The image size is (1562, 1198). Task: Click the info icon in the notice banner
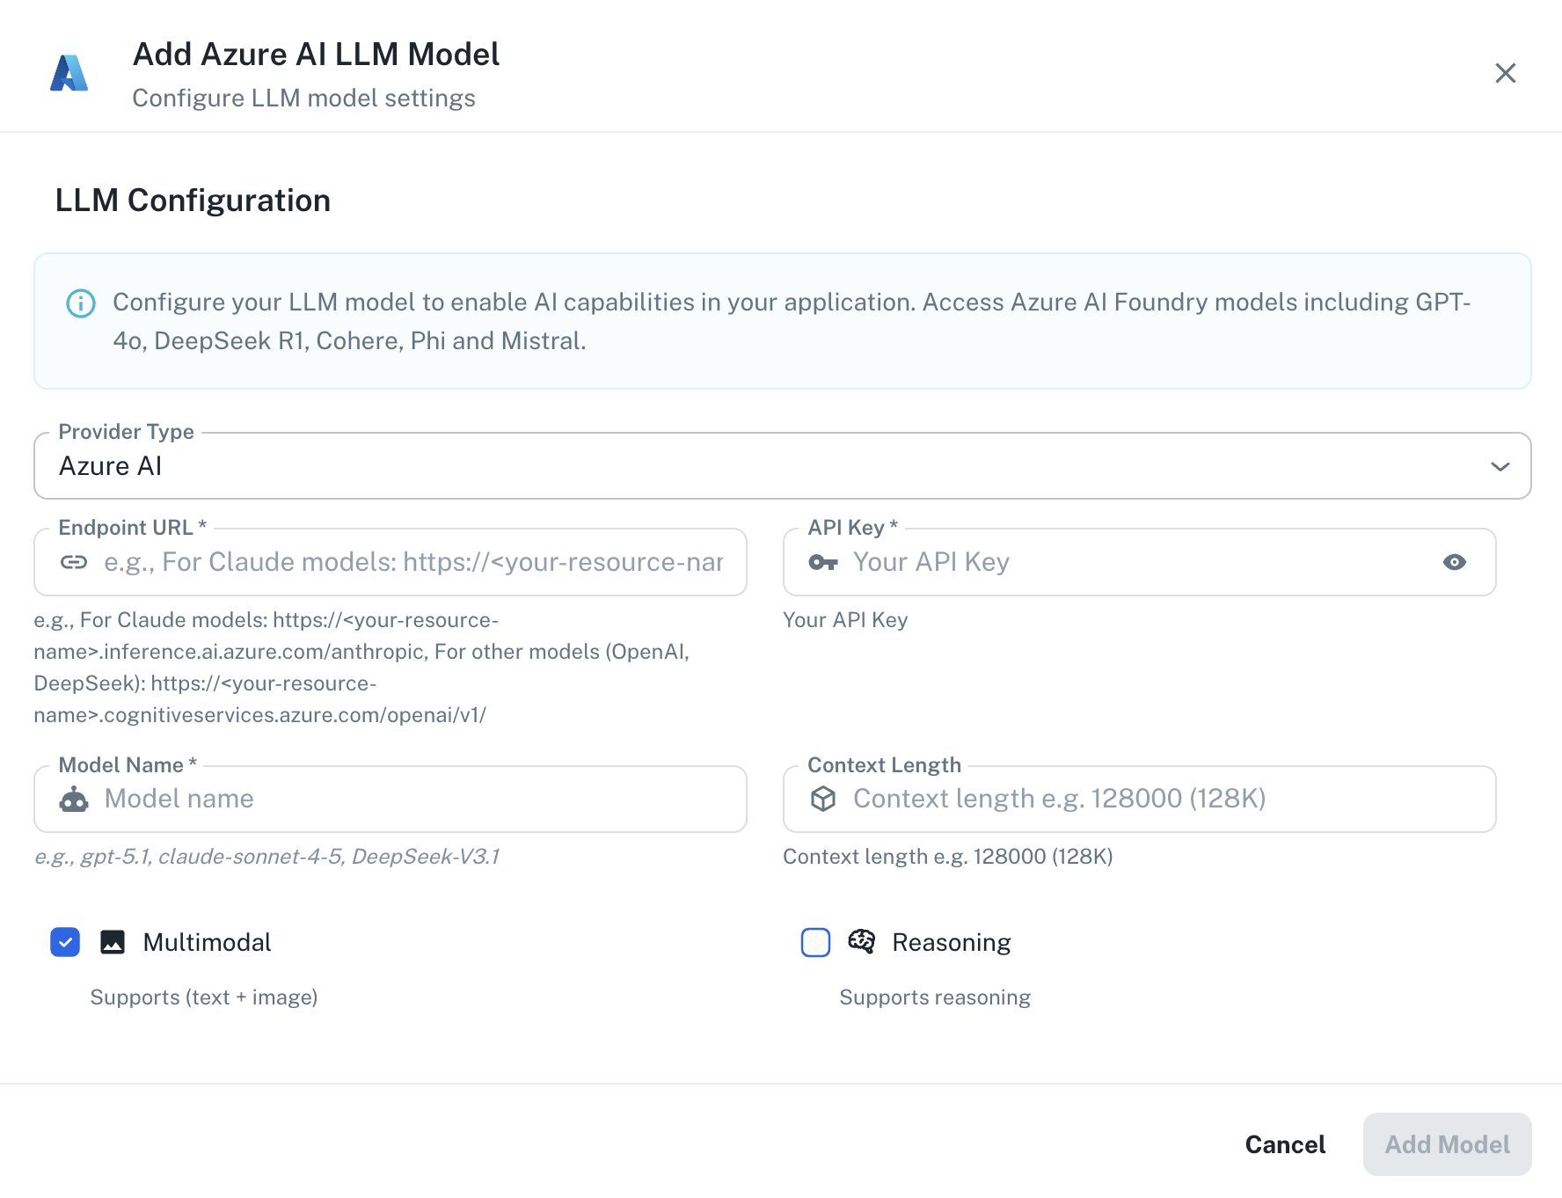(x=80, y=303)
